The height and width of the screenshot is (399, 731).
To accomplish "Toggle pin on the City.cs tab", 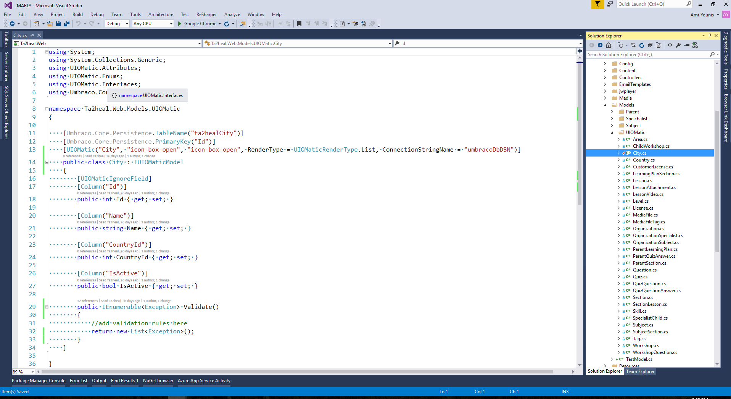I will click(x=32, y=35).
